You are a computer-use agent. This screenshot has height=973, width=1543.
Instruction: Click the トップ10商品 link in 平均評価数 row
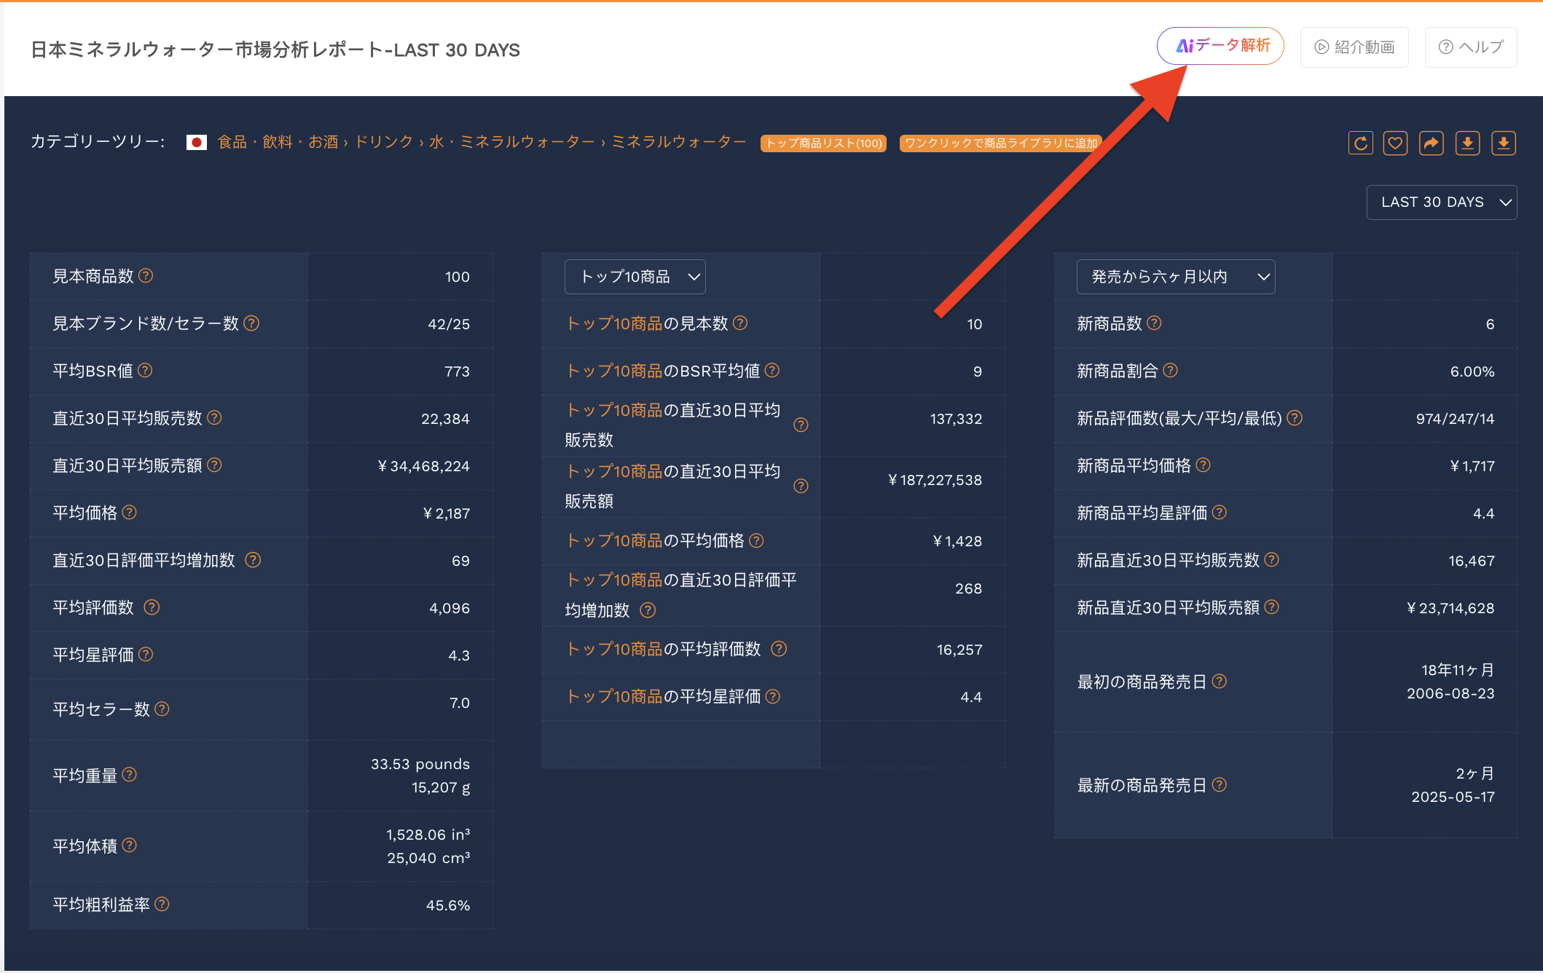[x=614, y=649]
